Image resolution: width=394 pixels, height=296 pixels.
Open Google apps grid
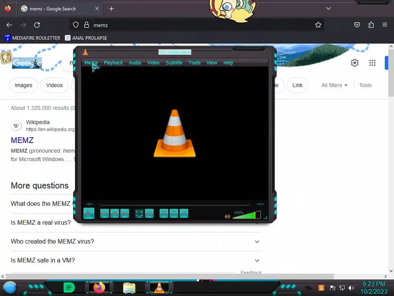372,63
